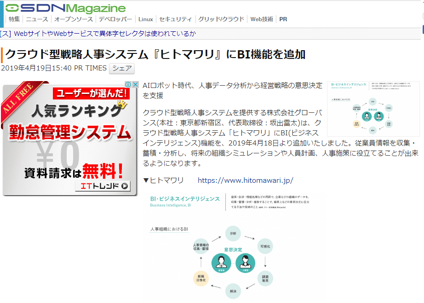Select オープンソース in the navigation bar
The height and width of the screenshot is (303, 424).
click(x=74, y=19)
